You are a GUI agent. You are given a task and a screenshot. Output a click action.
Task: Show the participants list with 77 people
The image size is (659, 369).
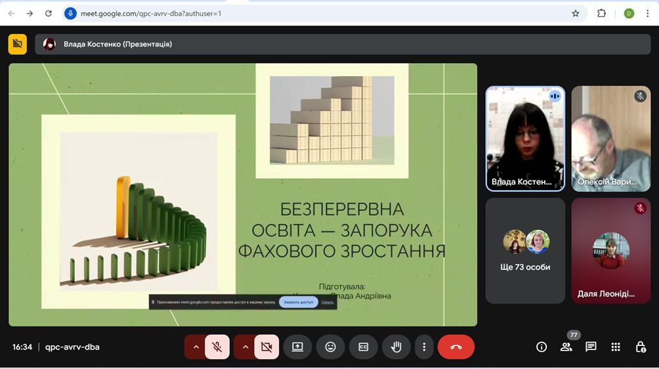click(566, 347)
